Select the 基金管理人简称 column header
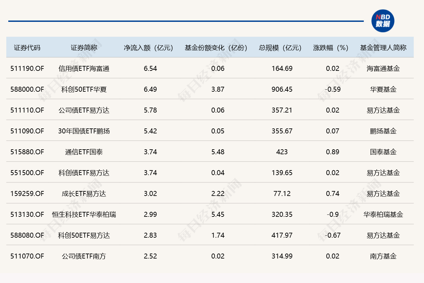Image resolution: width=424 pixels, height=283 pixels. (383, 48)
